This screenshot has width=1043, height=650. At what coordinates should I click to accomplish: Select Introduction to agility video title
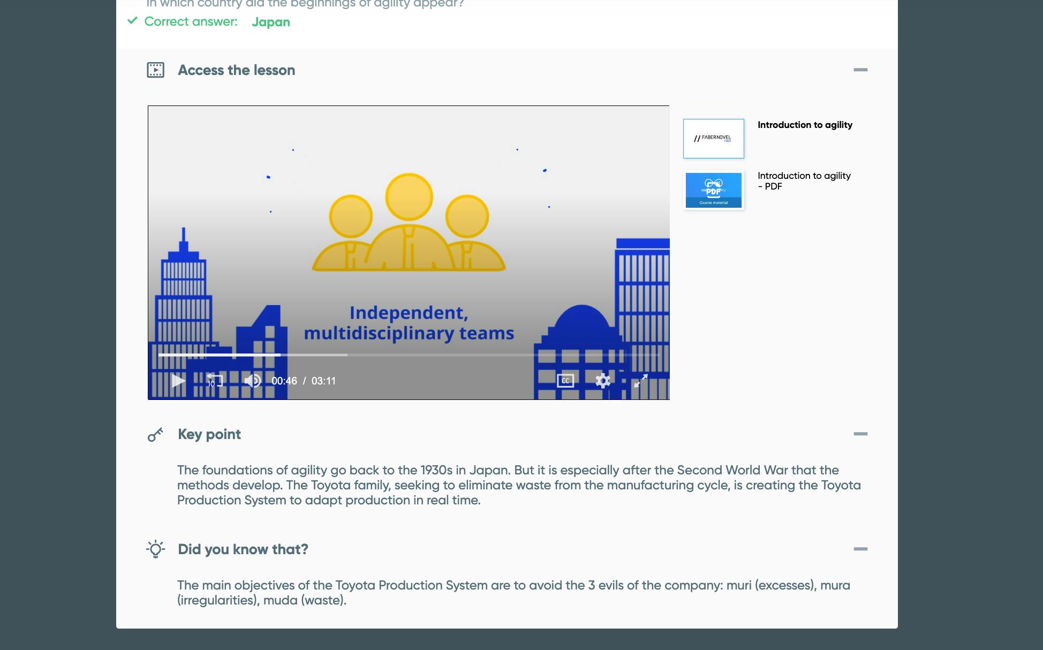coord(804,125)
